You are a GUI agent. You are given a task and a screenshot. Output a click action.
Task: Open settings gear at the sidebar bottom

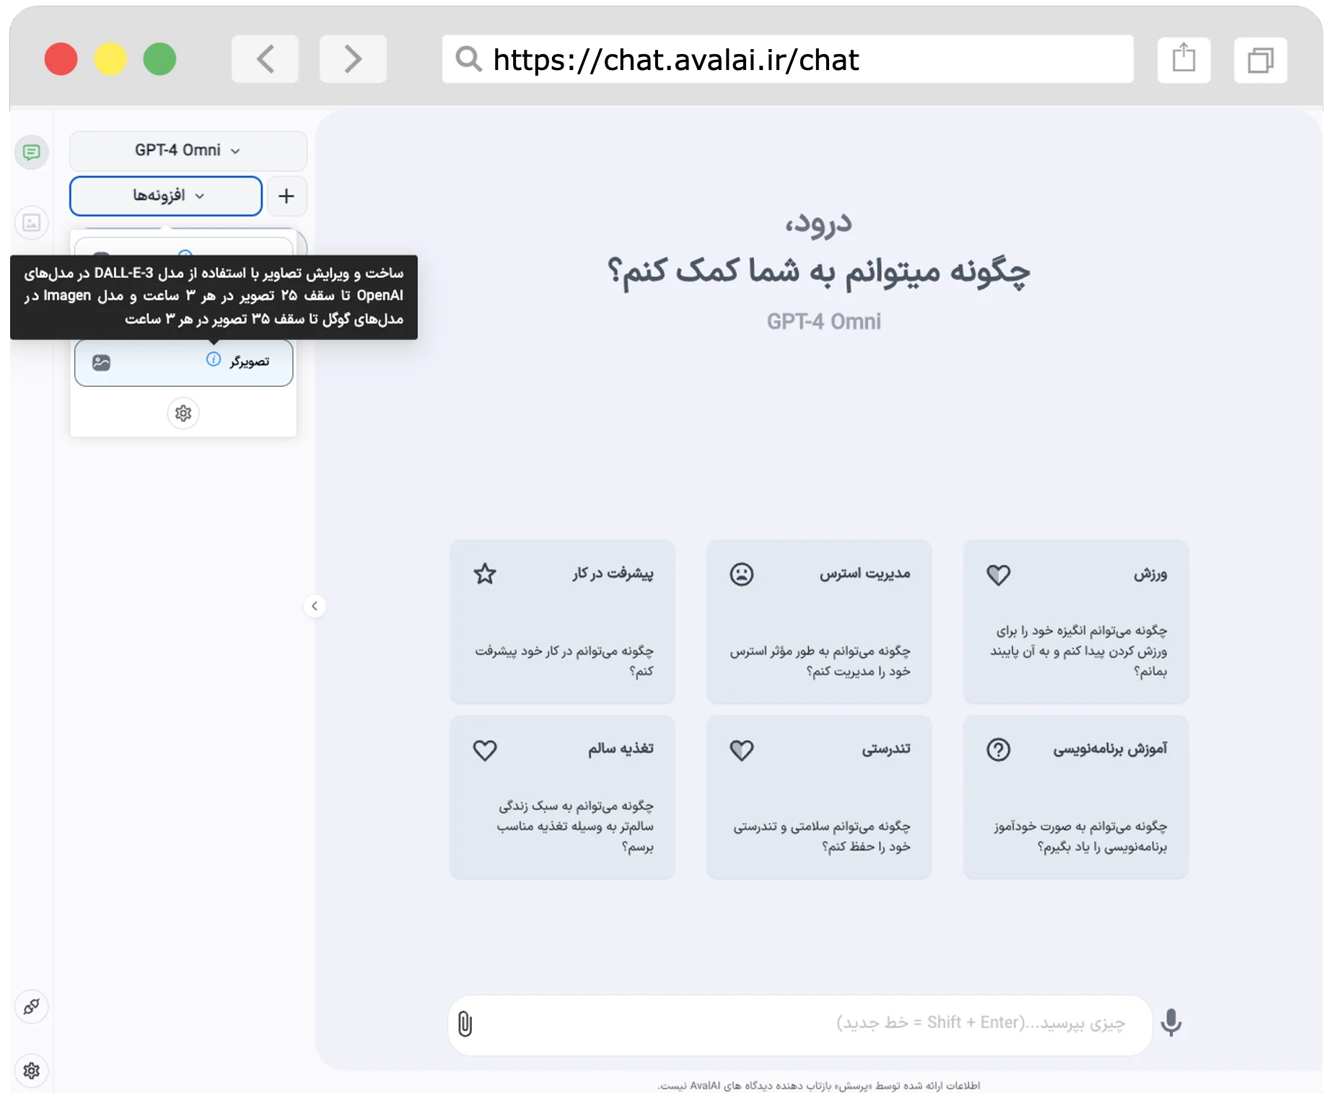pyautogui.click(x=31, y=1070)
